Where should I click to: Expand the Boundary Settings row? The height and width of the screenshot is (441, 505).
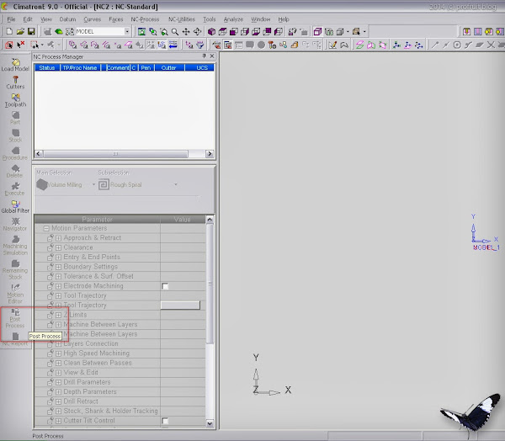pyautogui.click(x=58, y=267)
